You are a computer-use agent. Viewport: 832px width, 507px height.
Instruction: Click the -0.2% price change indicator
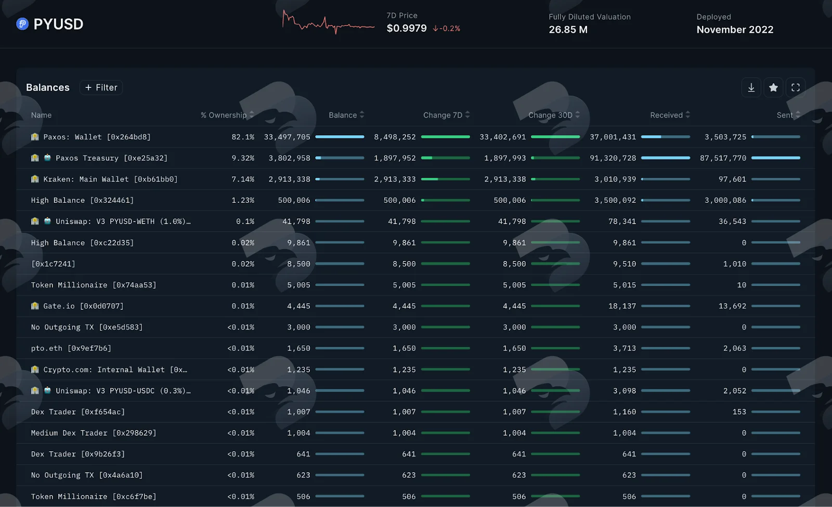coord(447,29)
